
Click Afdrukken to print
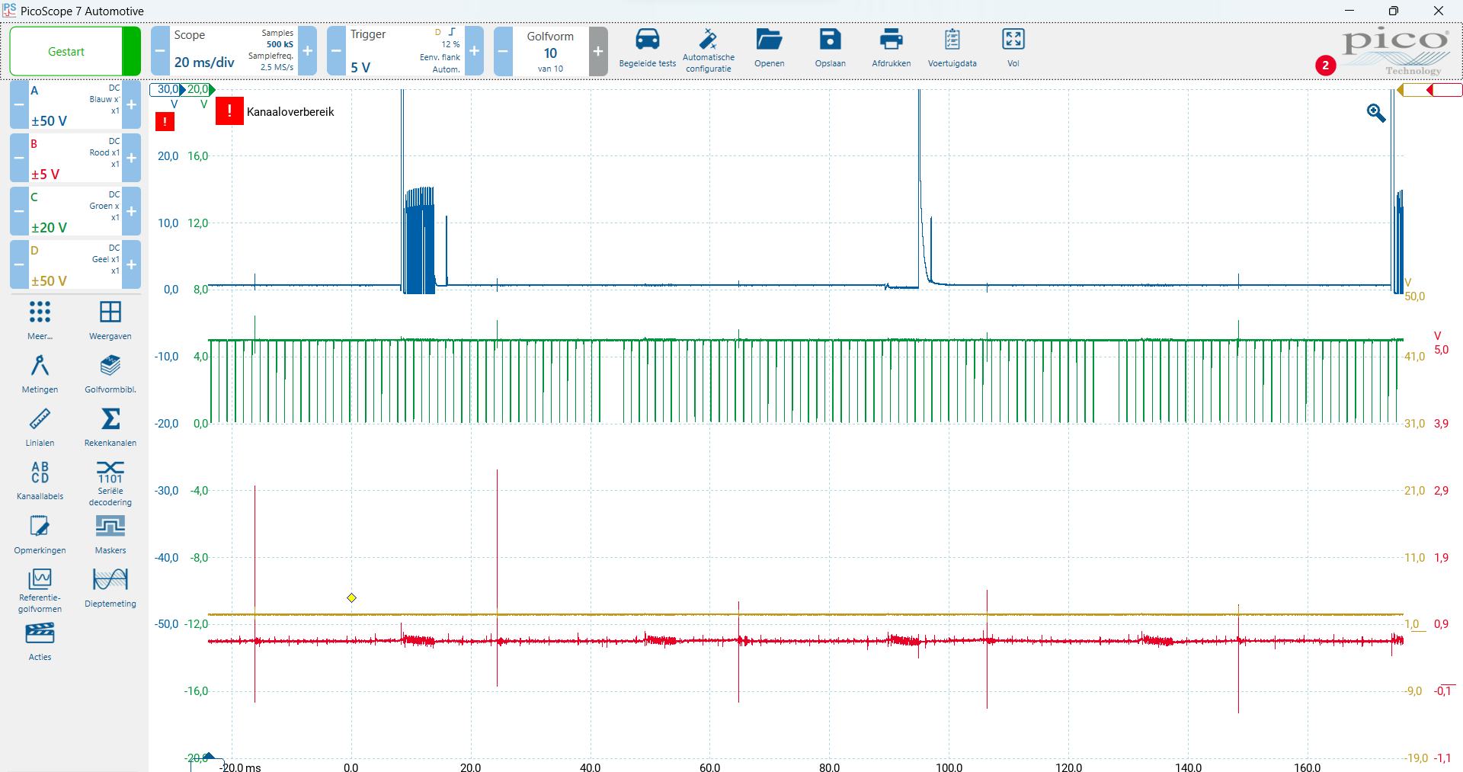pyautogui.click(x=891, y=40)
